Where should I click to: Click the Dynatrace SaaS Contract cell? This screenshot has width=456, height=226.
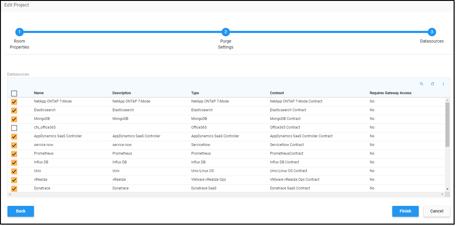click(x=290, y=188)
